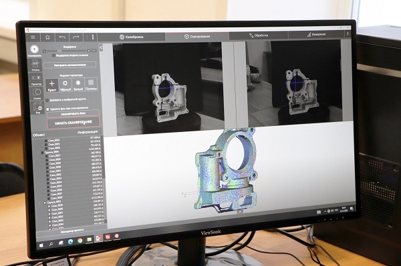Switch to the Калибровка tab
The height and width of the screenshot is (266, 401).
(x=132, y=37)
